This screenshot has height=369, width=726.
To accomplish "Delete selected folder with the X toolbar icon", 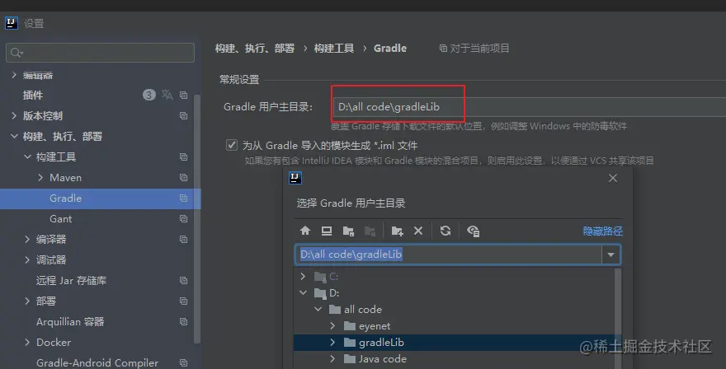I will tap(418, 231).
